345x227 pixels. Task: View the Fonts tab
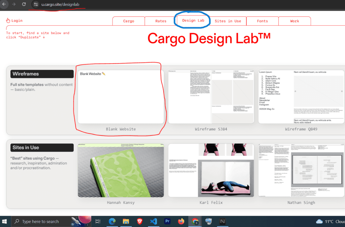coord(262,21)
